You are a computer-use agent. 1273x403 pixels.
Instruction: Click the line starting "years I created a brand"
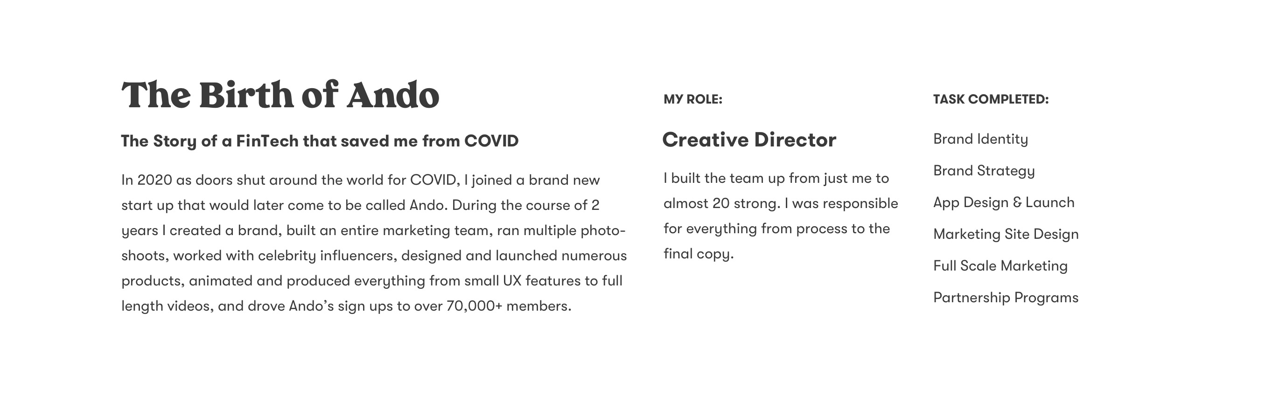click(373, 230)
